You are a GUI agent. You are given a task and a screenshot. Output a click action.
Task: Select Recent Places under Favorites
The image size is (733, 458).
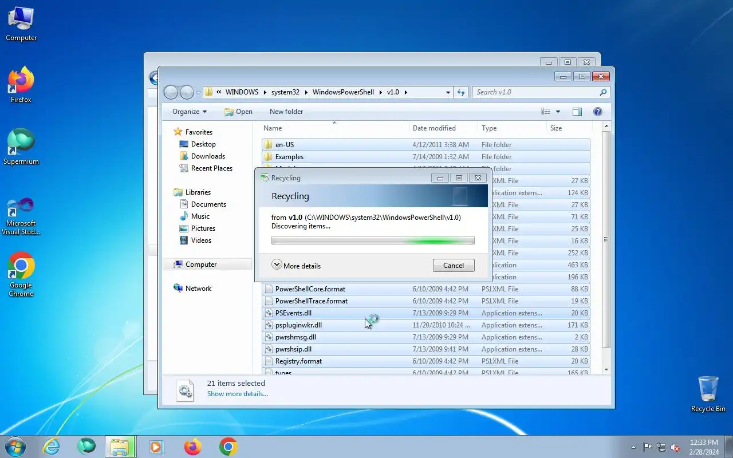click(212, 168)
